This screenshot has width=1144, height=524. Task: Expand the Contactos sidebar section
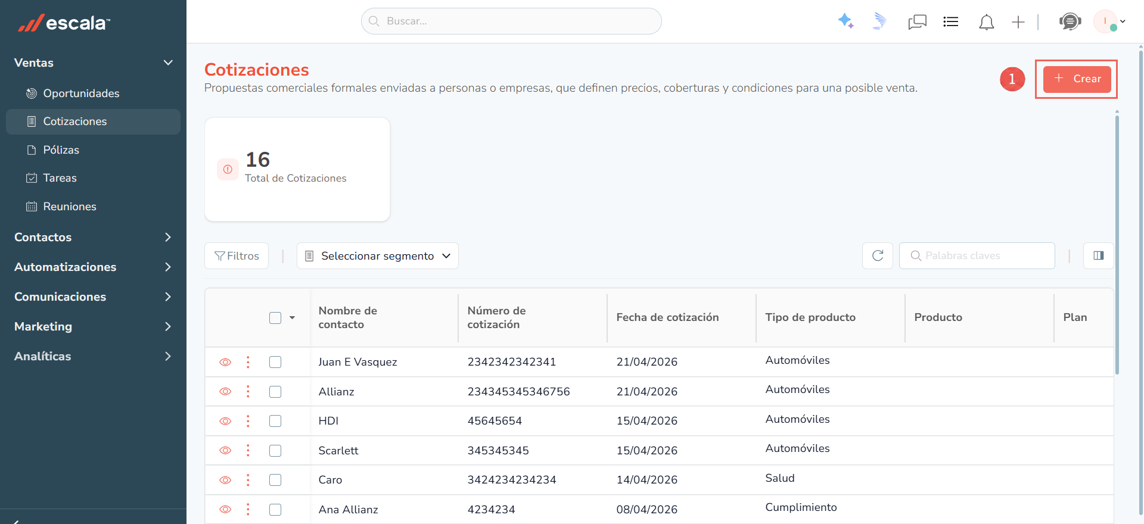pyautogui.click(x=93, y=237)
